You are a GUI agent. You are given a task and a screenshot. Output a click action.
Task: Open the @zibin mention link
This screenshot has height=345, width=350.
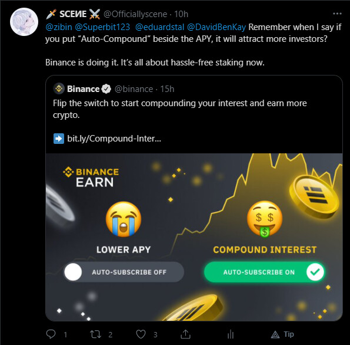[59, 27]
